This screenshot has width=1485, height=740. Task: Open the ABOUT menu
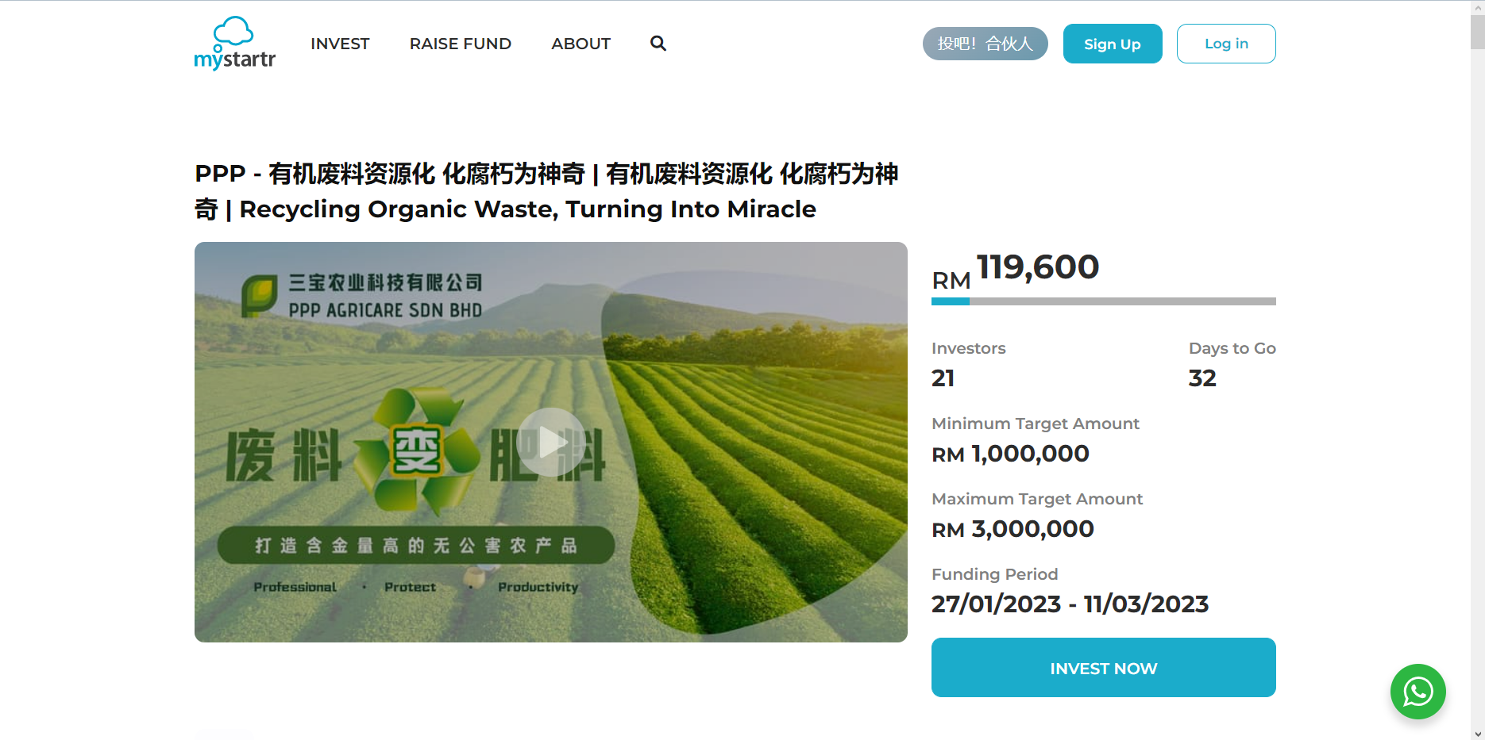581,44
